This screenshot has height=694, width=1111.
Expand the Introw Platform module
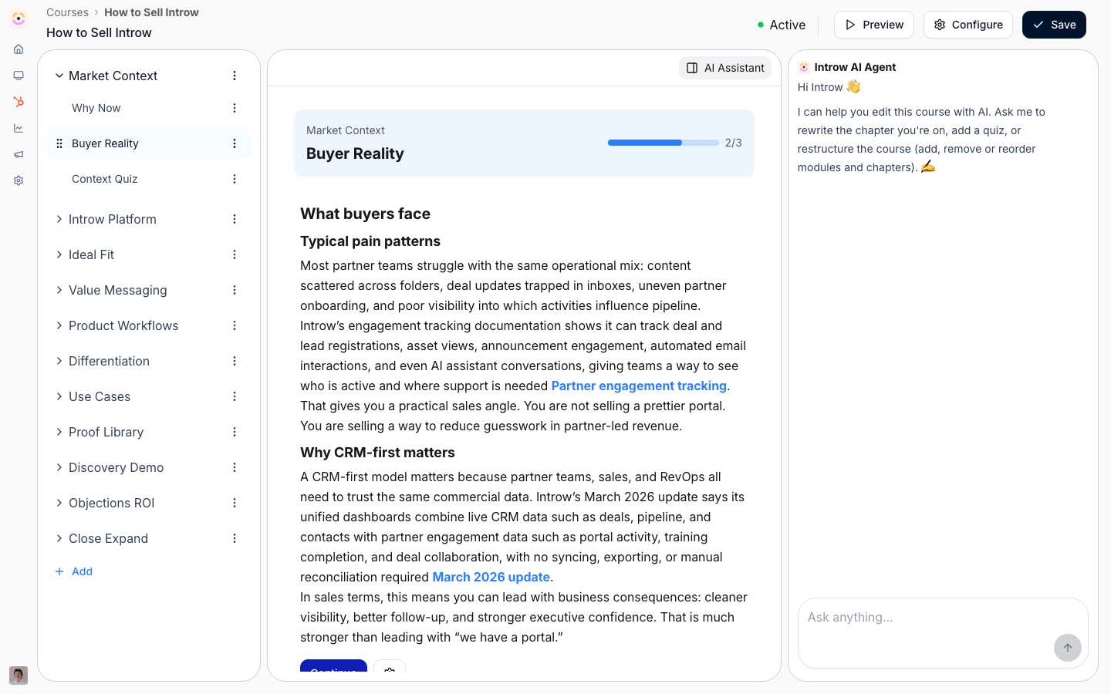click(x=59, y=219)
